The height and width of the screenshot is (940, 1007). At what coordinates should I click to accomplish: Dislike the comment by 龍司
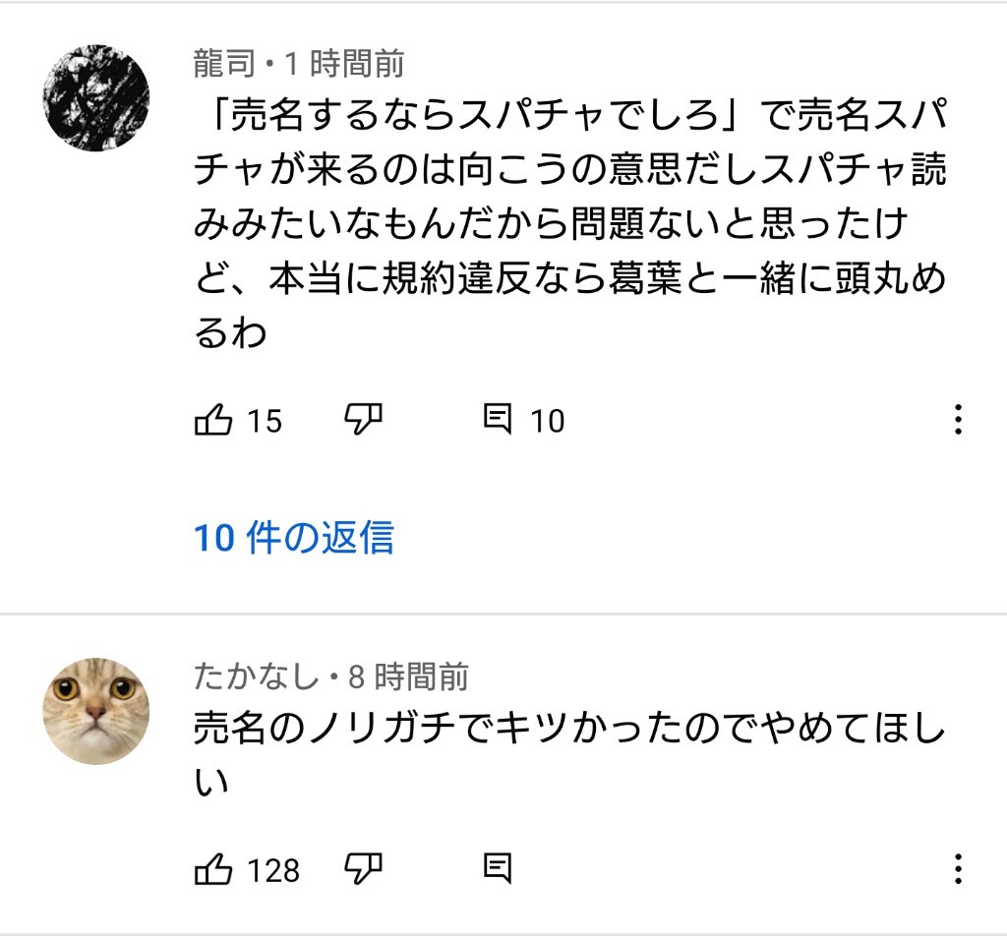[x=363, y=421]
